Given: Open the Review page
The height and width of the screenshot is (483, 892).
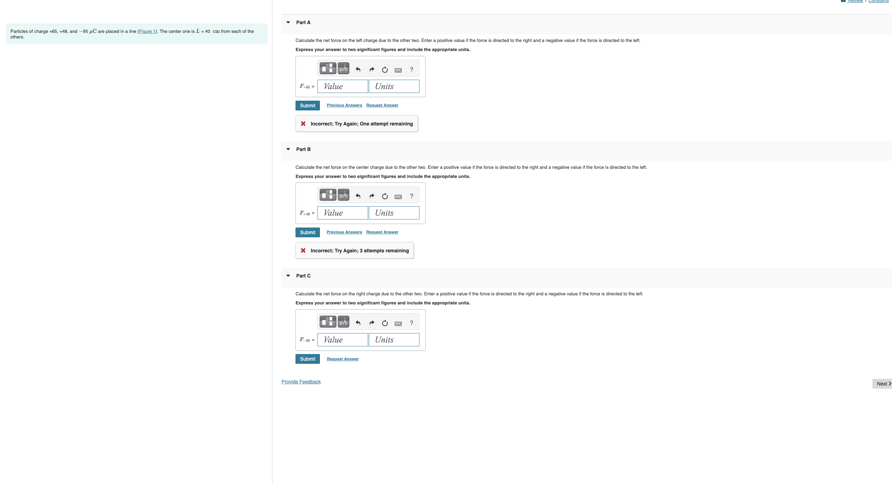Looking at the screenshot, I should point(854,1).
